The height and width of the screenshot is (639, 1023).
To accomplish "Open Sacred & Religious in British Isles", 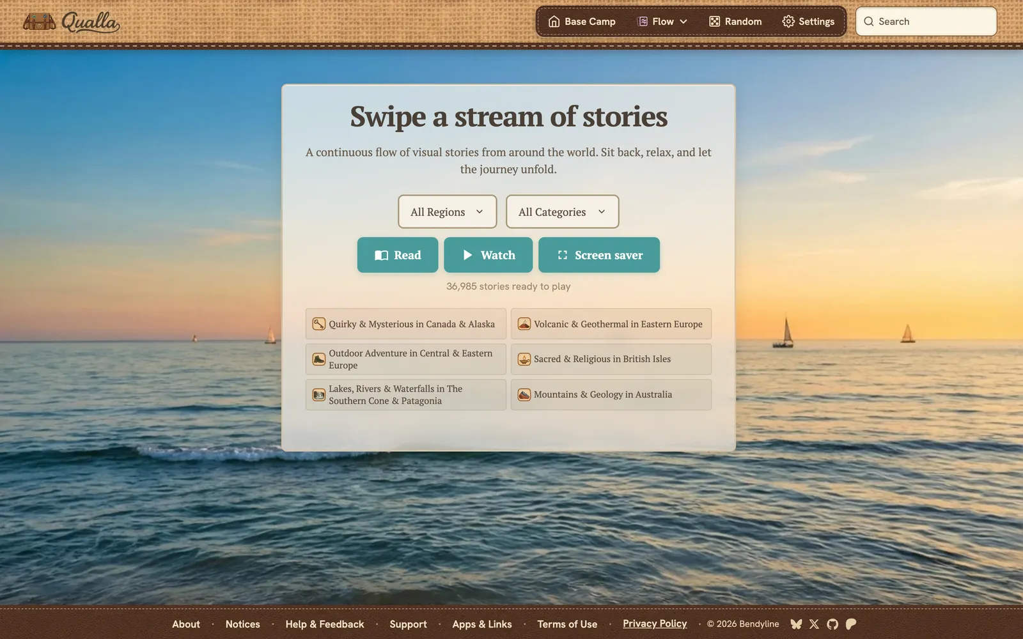I will coord(611,359).
